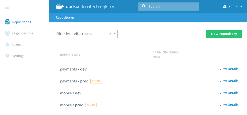Click the Repositories book icon

coord(7,22)
